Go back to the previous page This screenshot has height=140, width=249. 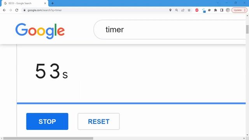pos(4,10)
